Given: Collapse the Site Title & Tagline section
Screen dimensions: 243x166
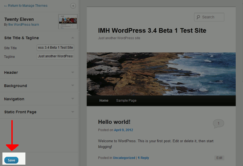Looking at the screenshot, I should click(x=73, y=38).
